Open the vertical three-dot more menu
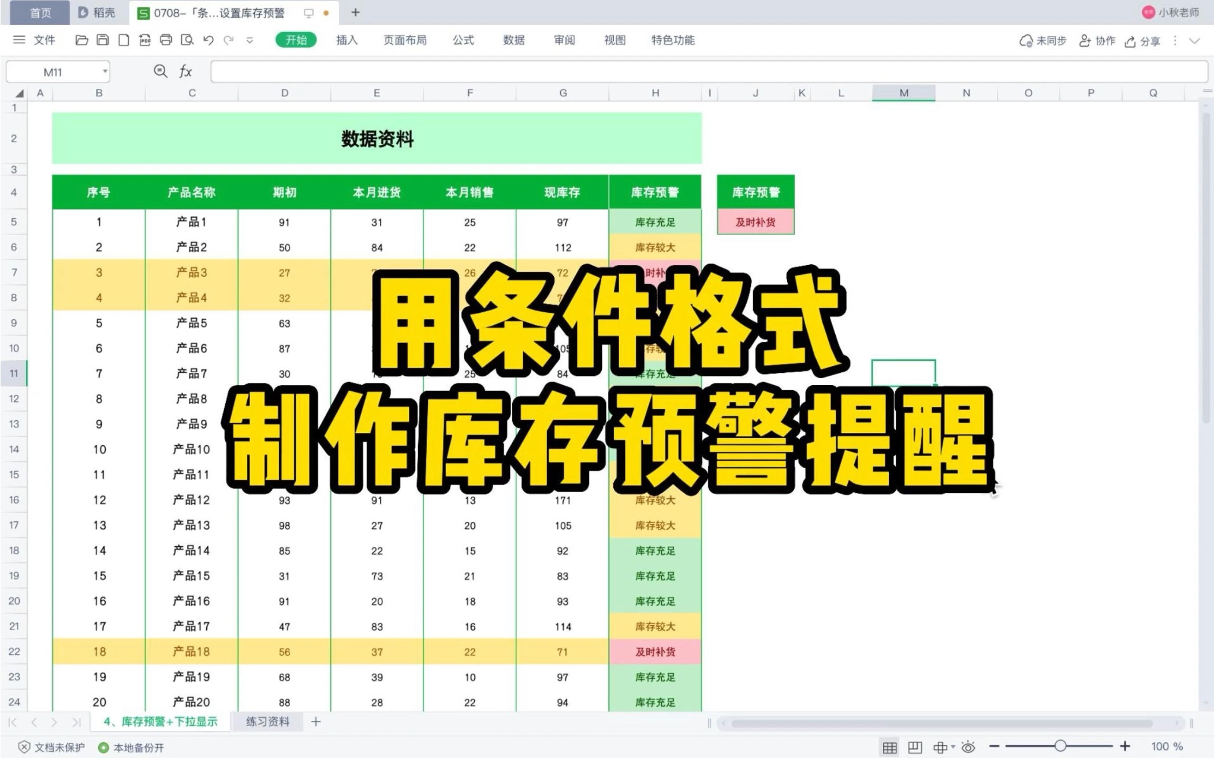Image resolution: width=1214 pixels, height=758 pixels. point(1175,40)
